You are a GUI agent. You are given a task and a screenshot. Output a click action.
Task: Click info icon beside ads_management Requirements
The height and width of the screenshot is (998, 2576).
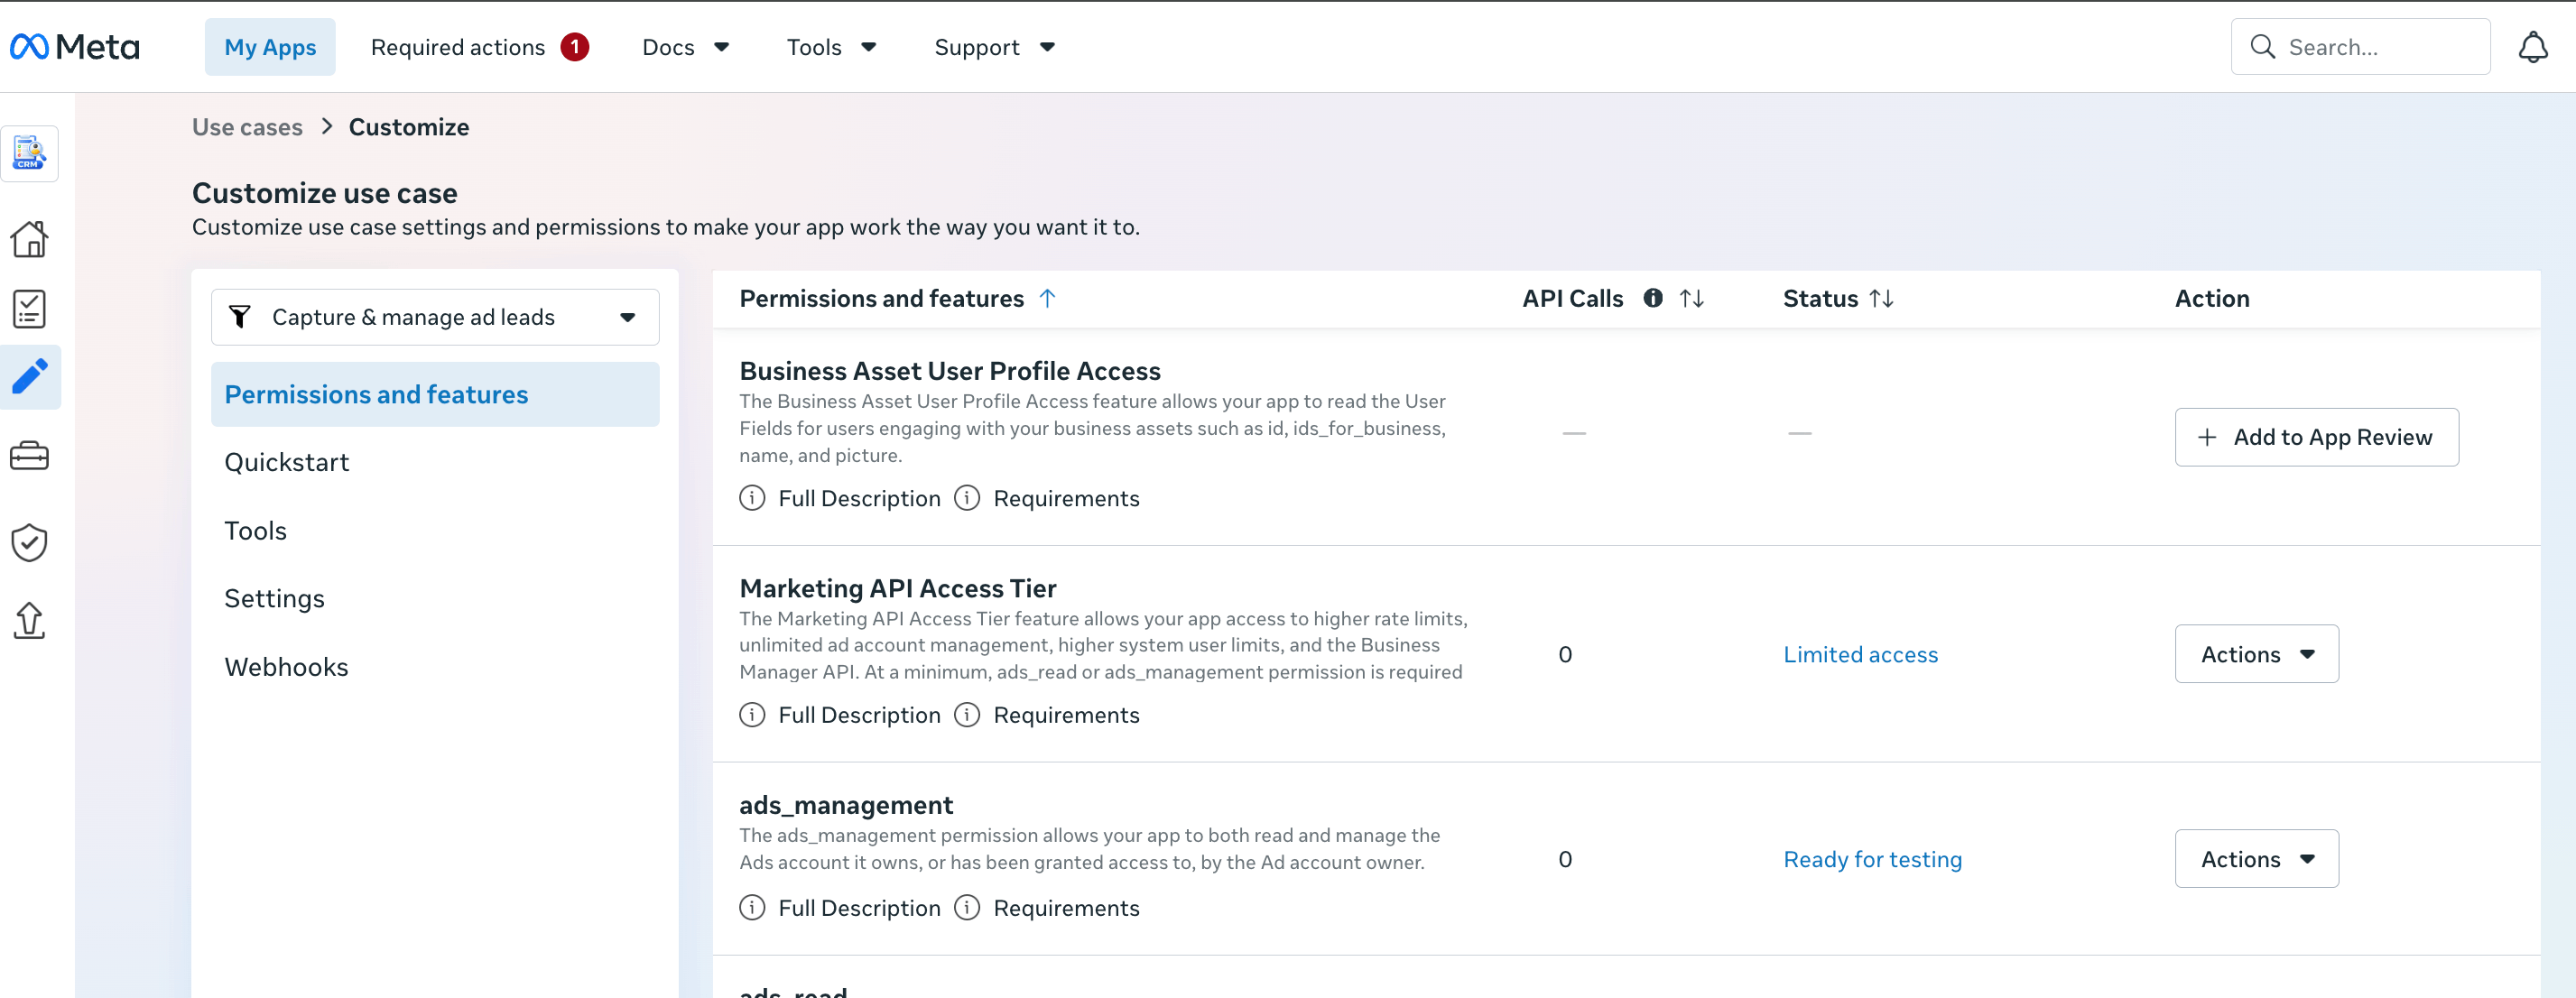click(x=967, y=908)
